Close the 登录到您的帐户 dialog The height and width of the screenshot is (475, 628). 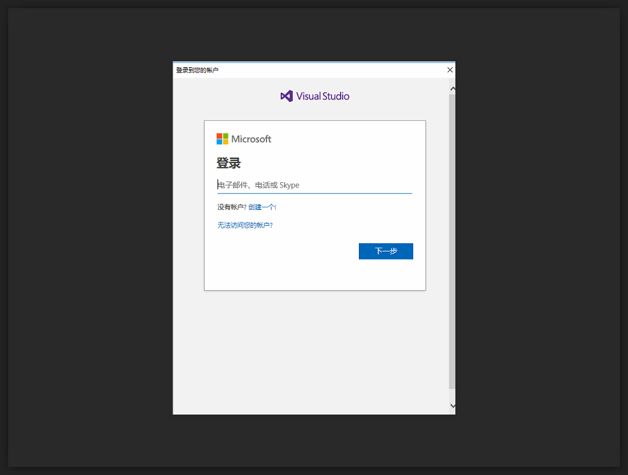coord(450,70)
